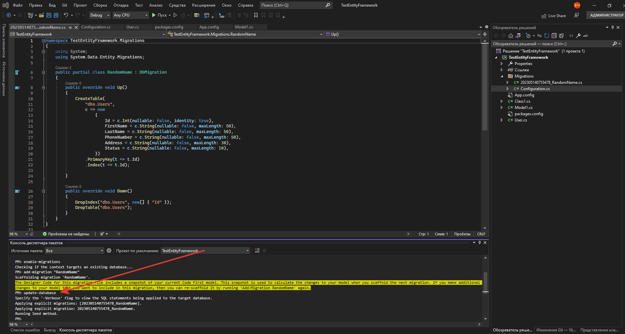Open the package source dropdown showing 'Все'
The height and width of the screenshot is (334, 625).
click(x=75, y=251)
